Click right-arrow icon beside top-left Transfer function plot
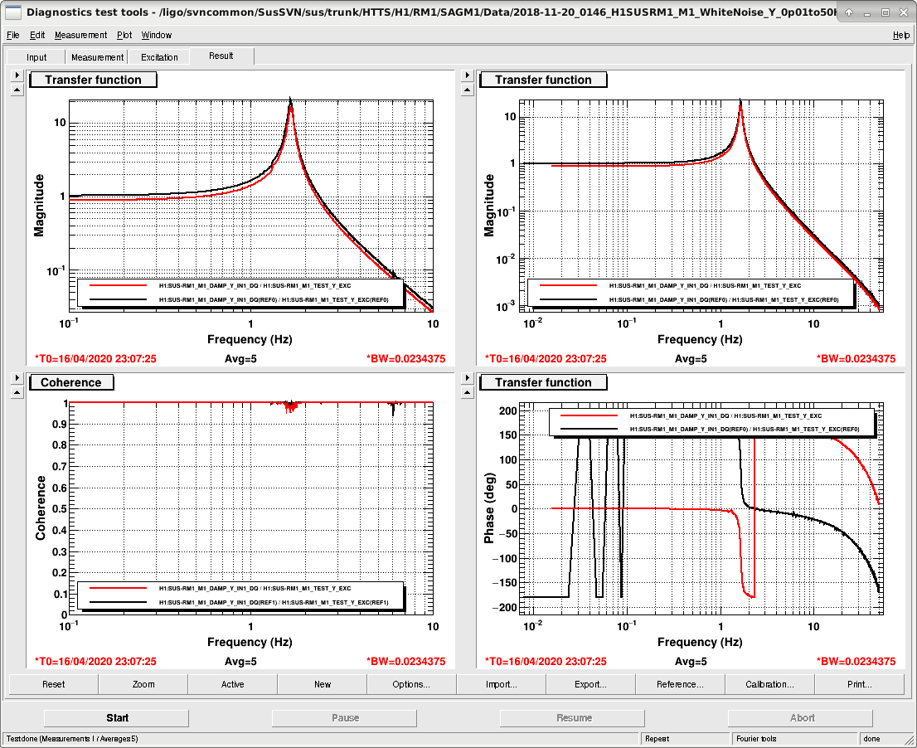917x748 pixels. click(17, 75)
